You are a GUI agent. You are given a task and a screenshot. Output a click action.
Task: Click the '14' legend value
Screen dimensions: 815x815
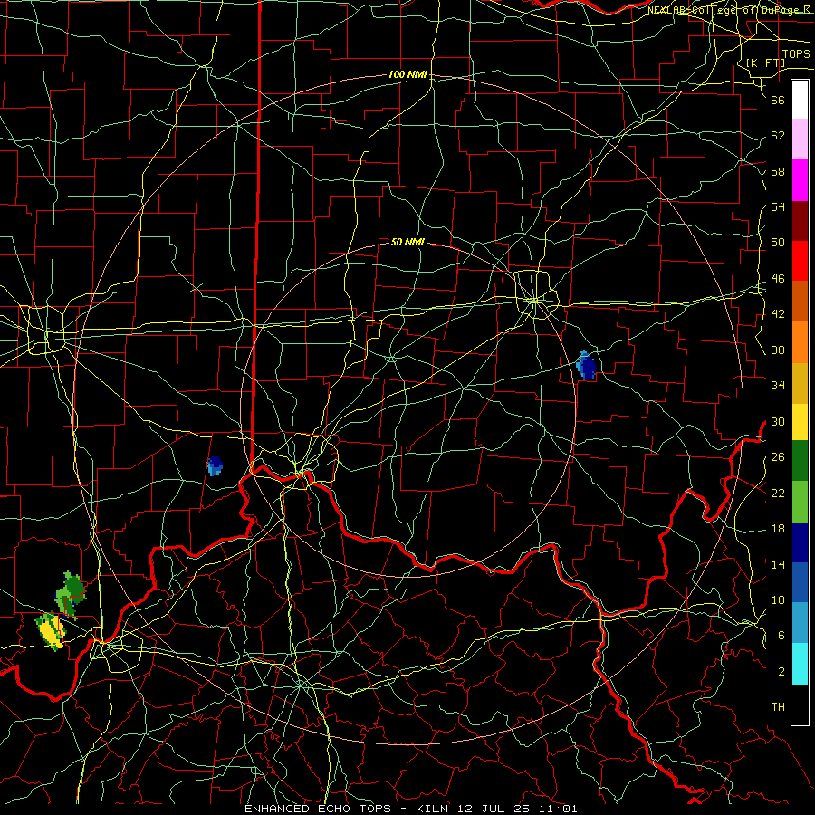point(778,564)
